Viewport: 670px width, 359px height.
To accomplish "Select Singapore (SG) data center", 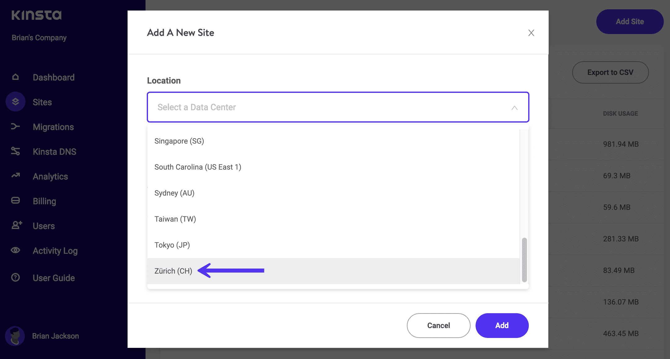I will click(x=180, y=141).
